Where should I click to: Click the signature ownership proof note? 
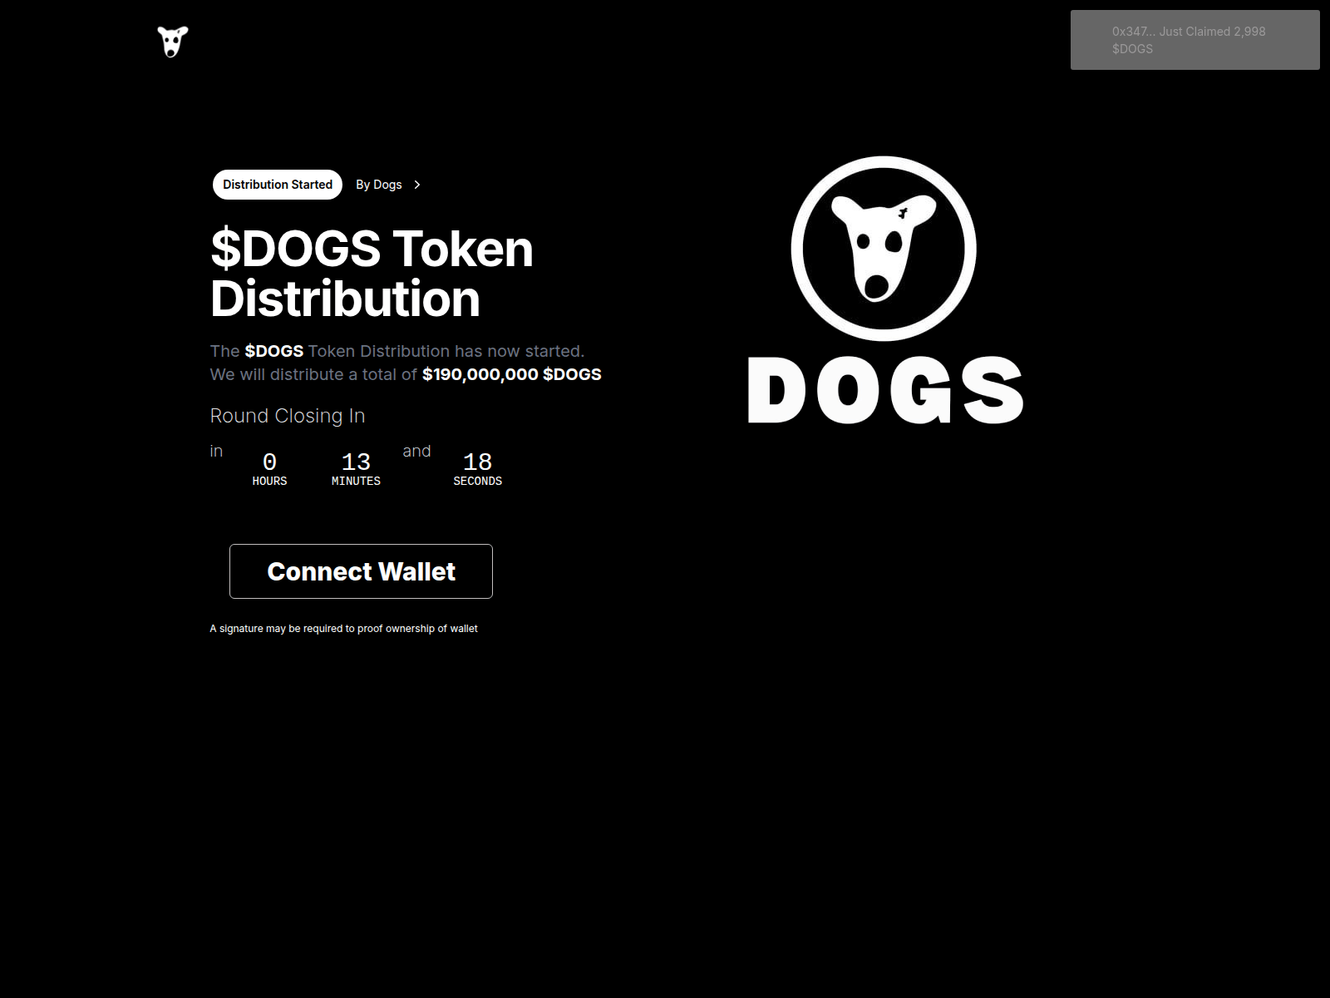[343, 629]
